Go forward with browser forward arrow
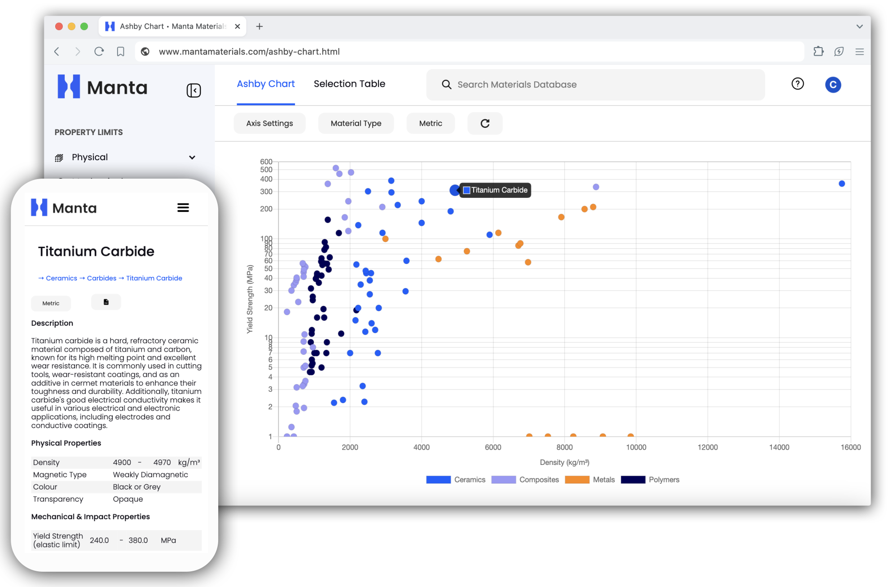888x587 pixels. (78, 52)
